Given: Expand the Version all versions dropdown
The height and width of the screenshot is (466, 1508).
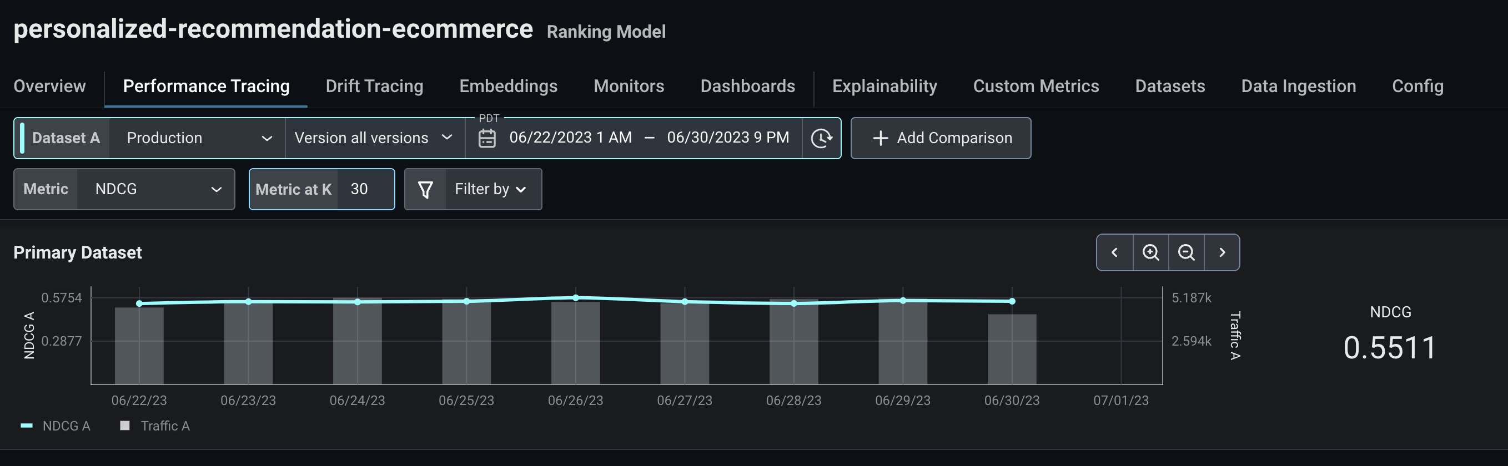Looking at the screenshot, I should pyautogui.click(x=375, y=138).
